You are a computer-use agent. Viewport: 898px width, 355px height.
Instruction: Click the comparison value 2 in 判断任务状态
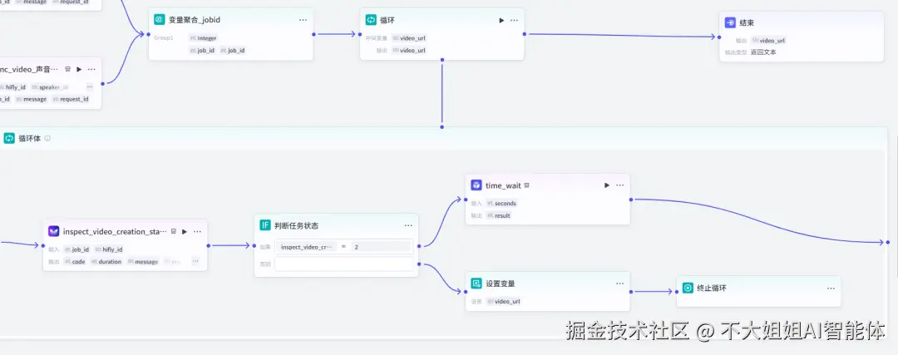(x=380, y=246)
